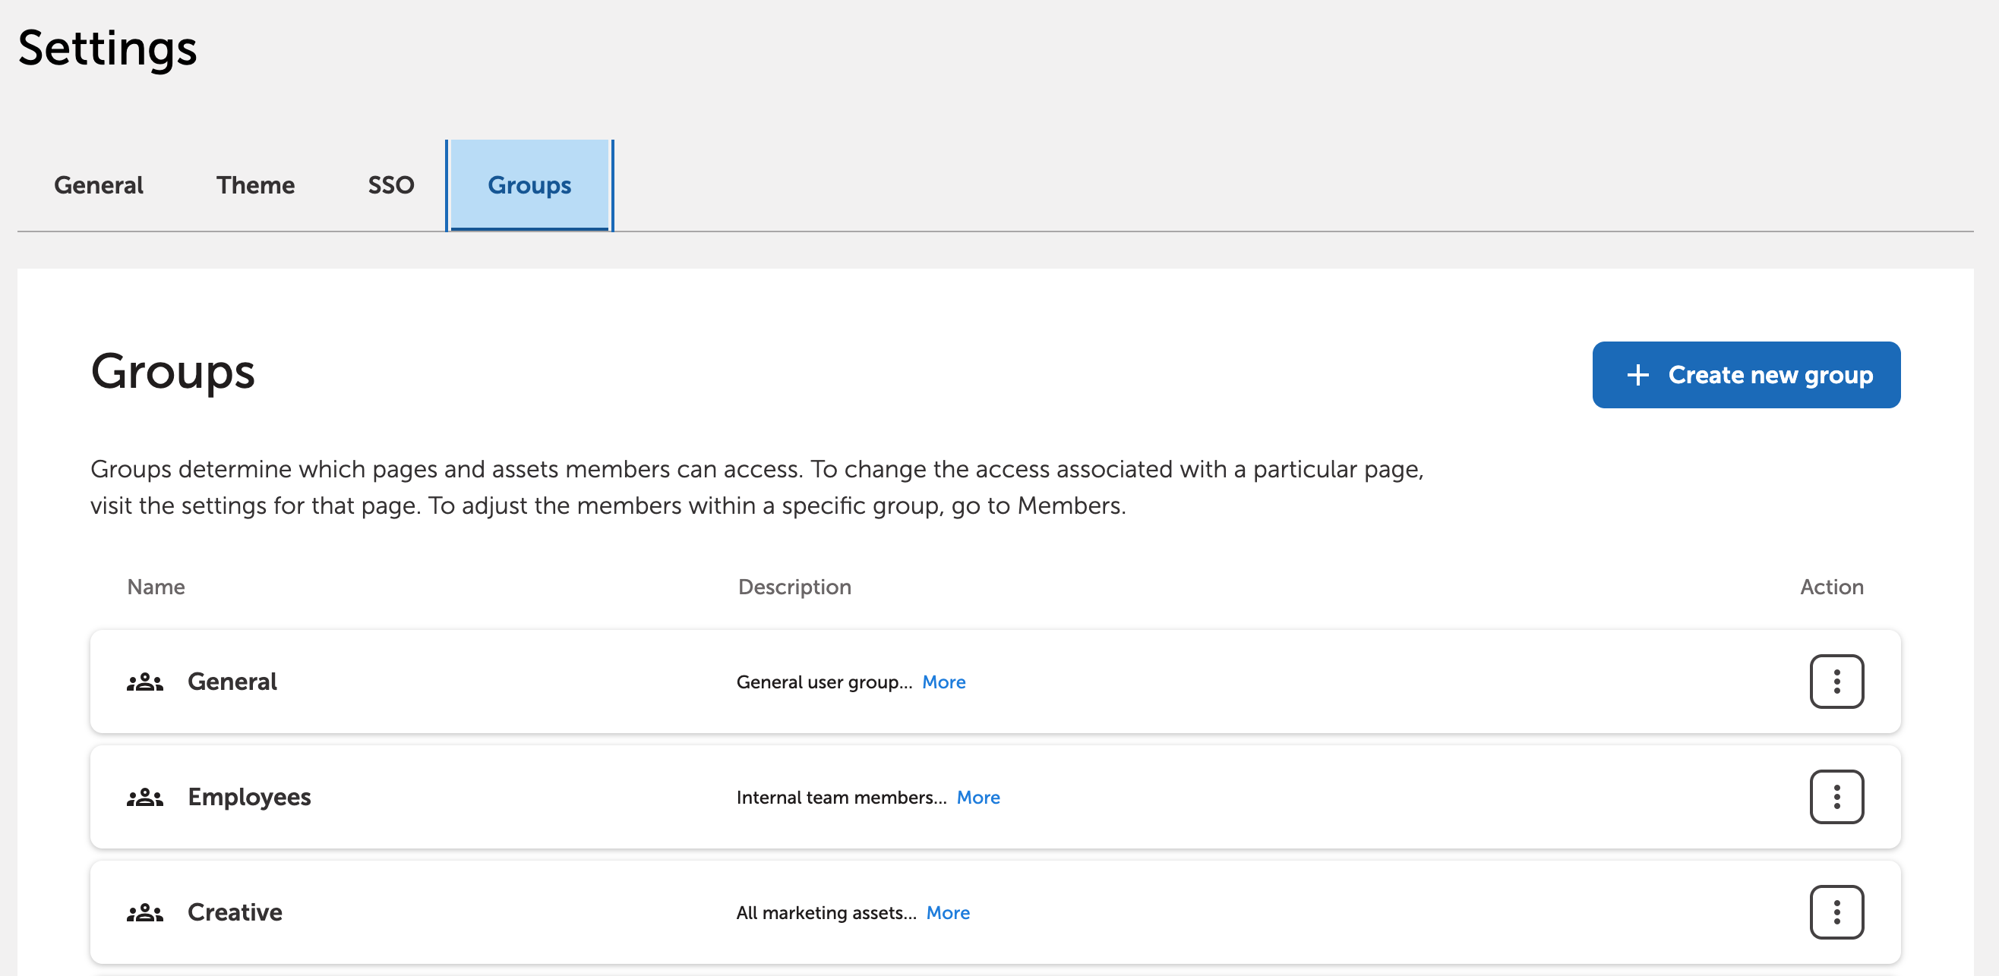Click the General group name
The width and height of the screenshot is (1999, 976).
pos(232,682)
